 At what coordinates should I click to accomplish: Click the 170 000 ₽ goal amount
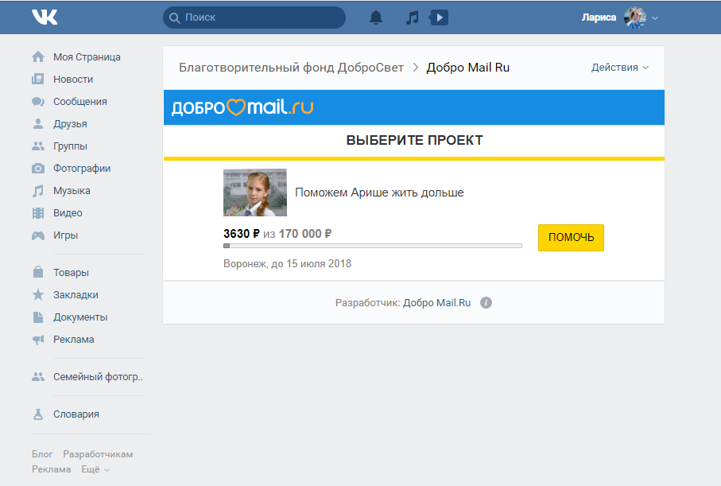point(305,234)
